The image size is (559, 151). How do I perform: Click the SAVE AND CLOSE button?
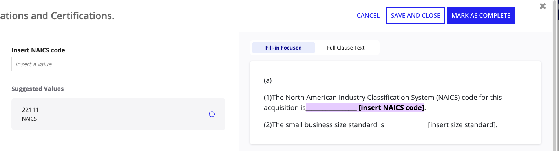(x=415, y=16)
